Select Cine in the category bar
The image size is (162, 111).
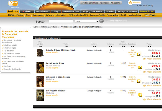pos(28,15)
